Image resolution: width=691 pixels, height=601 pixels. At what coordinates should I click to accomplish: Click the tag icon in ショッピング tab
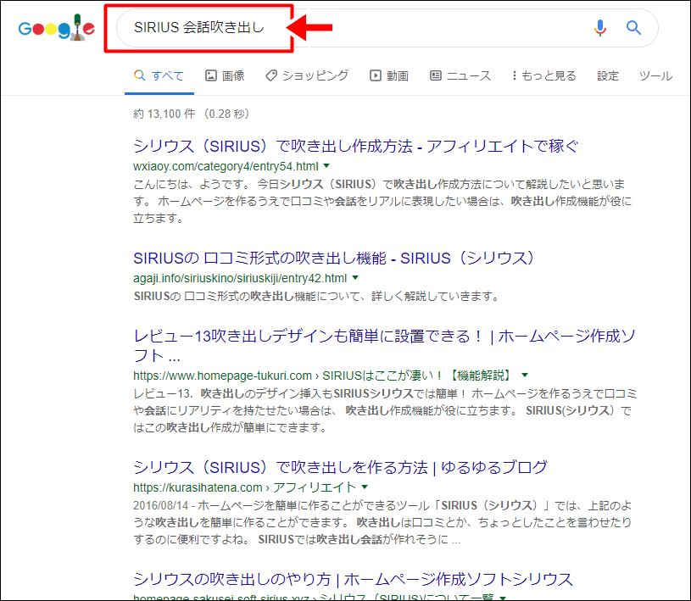click(x=271, y=75)
